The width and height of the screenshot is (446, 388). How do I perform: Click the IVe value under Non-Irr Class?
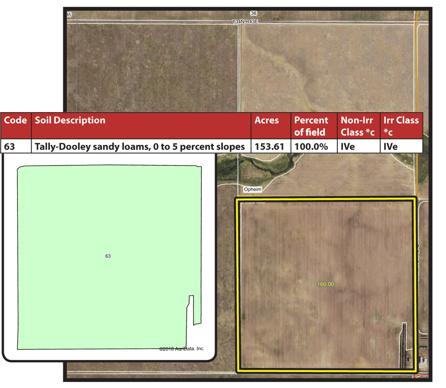(x=348, y=147)
